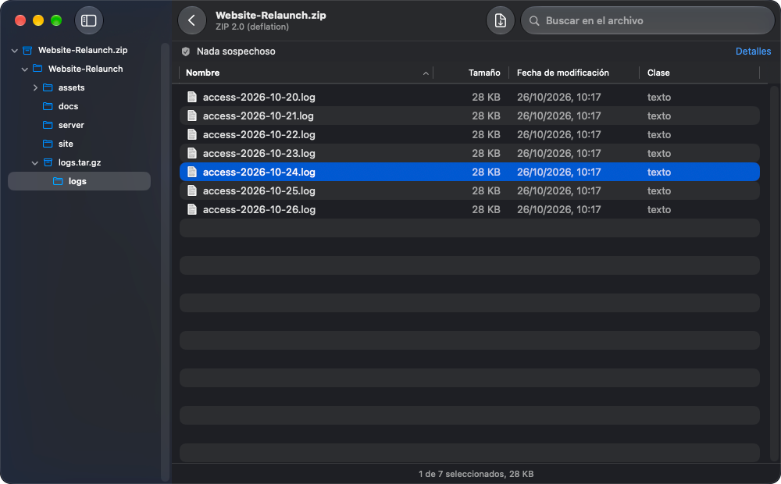The image size is (781, 484).
Task: Open the Detalles link
Action: click(753, 52)
